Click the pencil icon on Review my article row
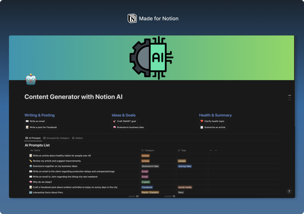The image size is (304, 214). point(31,161)
